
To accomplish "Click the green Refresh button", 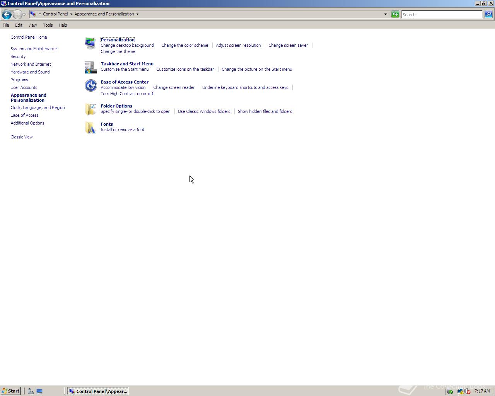I will point(395,14).
